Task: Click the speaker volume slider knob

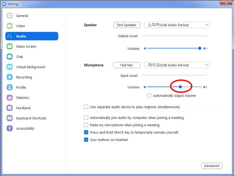Action: point(200,48)
